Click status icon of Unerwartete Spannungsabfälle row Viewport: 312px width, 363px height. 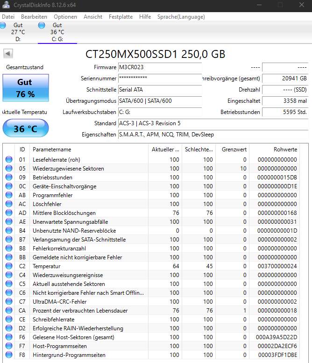9,221
